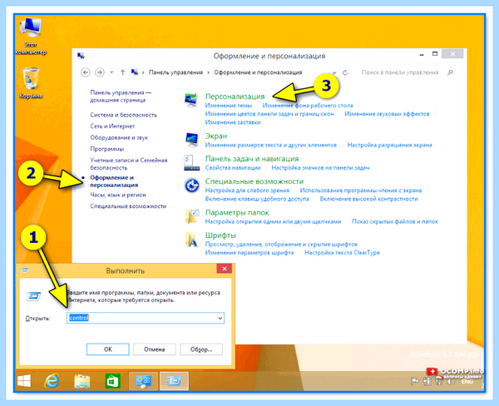The width and height of the screenshot is (499, 406).
Task: Open the Специальные возможности category icon
Action: pyautogui.click(x=191, y=186)
